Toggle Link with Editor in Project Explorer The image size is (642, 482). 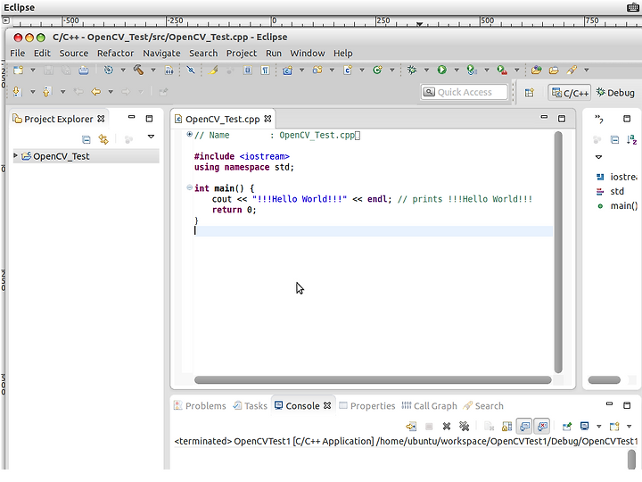pos(103,140)
